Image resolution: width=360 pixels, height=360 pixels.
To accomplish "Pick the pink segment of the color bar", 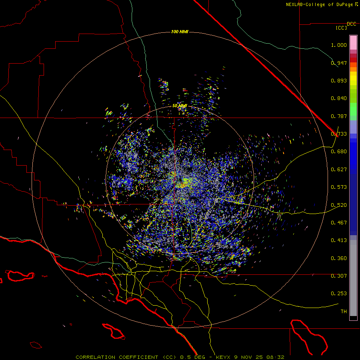I will click(x=353, y=43).
